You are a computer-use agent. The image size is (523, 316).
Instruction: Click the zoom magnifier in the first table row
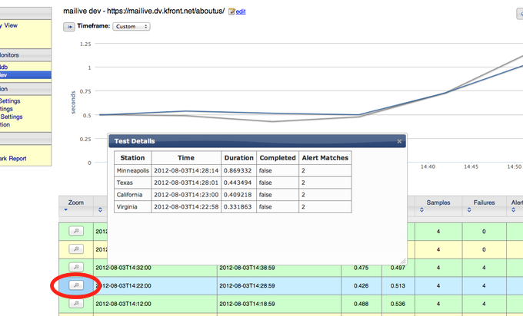pos(75,230)
